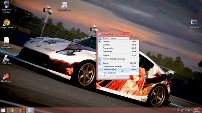
Task: Show hidden tray icons arrow
Action: pos(178,110)
